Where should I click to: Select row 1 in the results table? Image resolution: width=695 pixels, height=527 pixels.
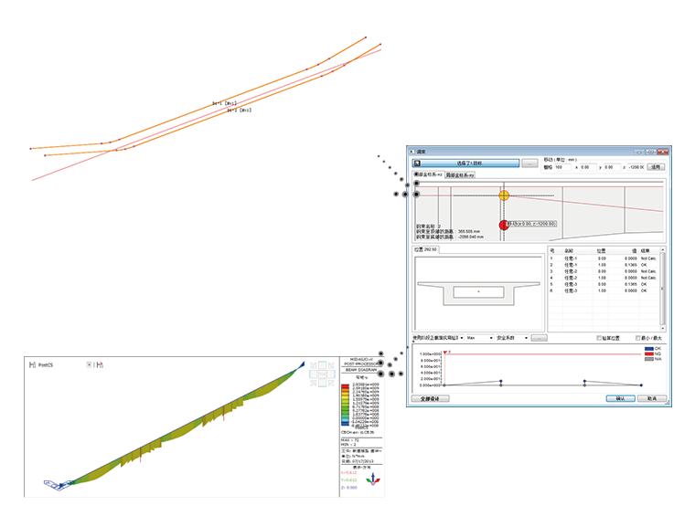(604, 258)
